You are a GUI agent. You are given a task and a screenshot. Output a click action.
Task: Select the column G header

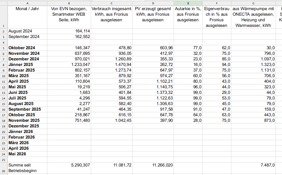253,3
